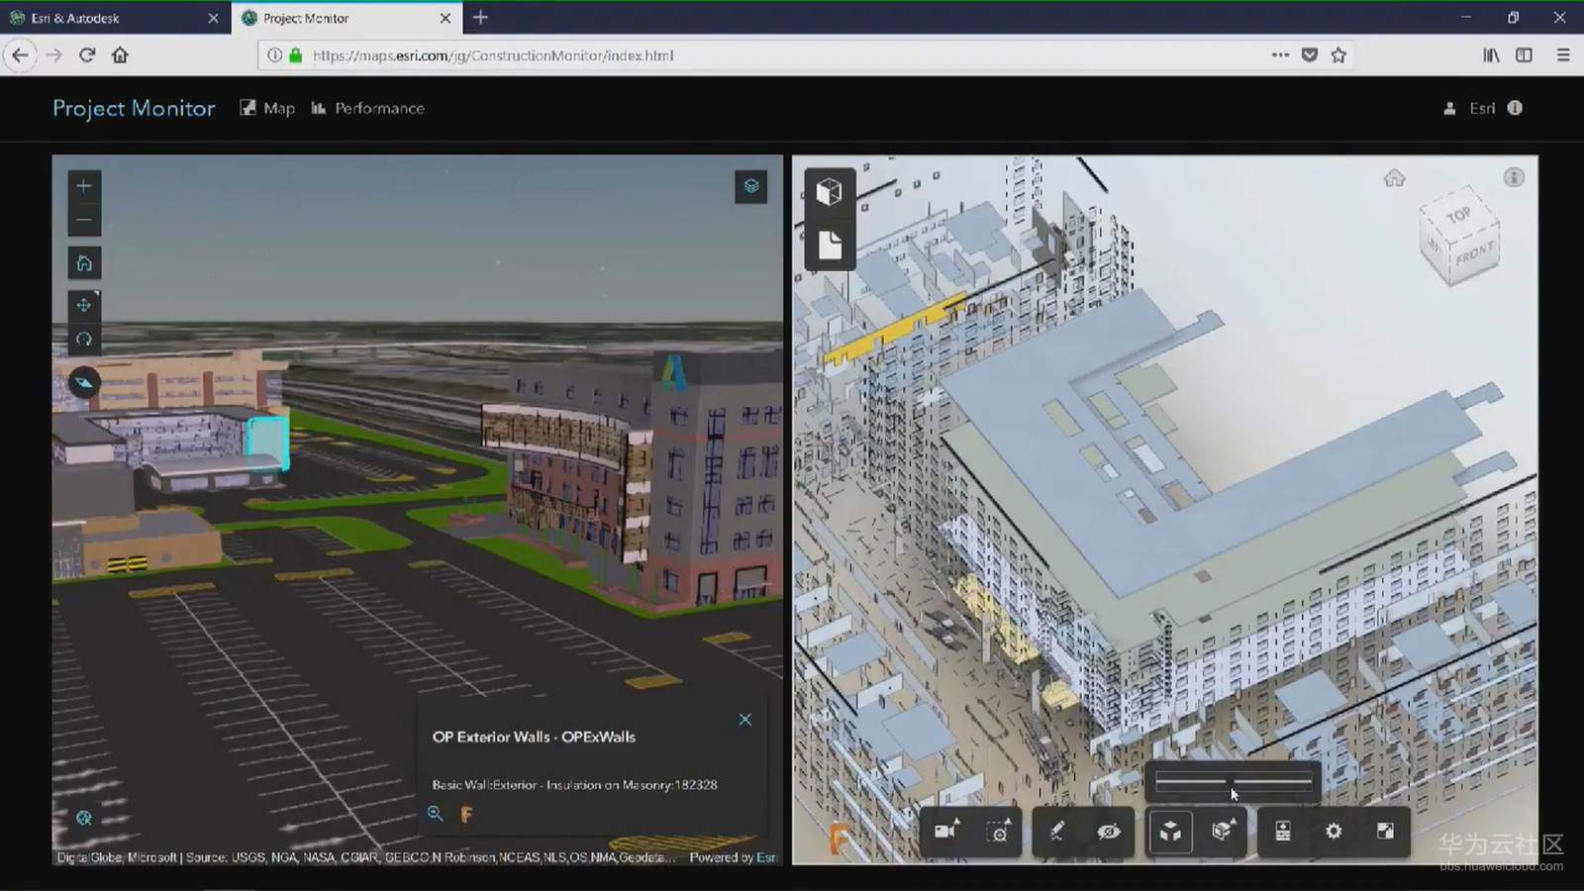
Task: Open viewer info button near view cube
Action: [1514, 177]
